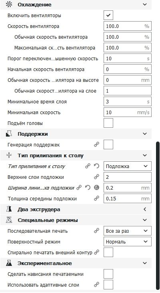Viewport: 160px width, 293px height.
Task: Click link icon next to Последовательная печать
Action: click(x=96, y=231)
